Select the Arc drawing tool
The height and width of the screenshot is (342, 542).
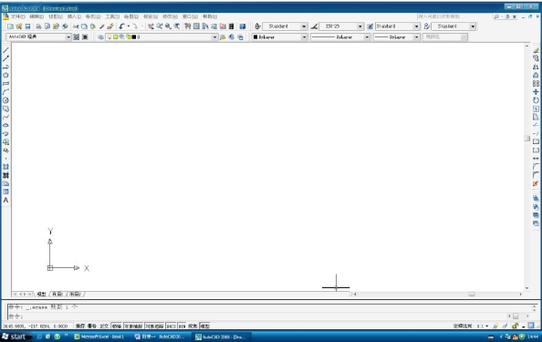pos(5,92)
